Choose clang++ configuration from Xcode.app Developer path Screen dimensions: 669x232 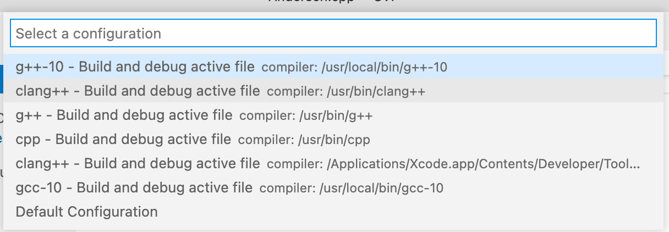tap(333, 164)
